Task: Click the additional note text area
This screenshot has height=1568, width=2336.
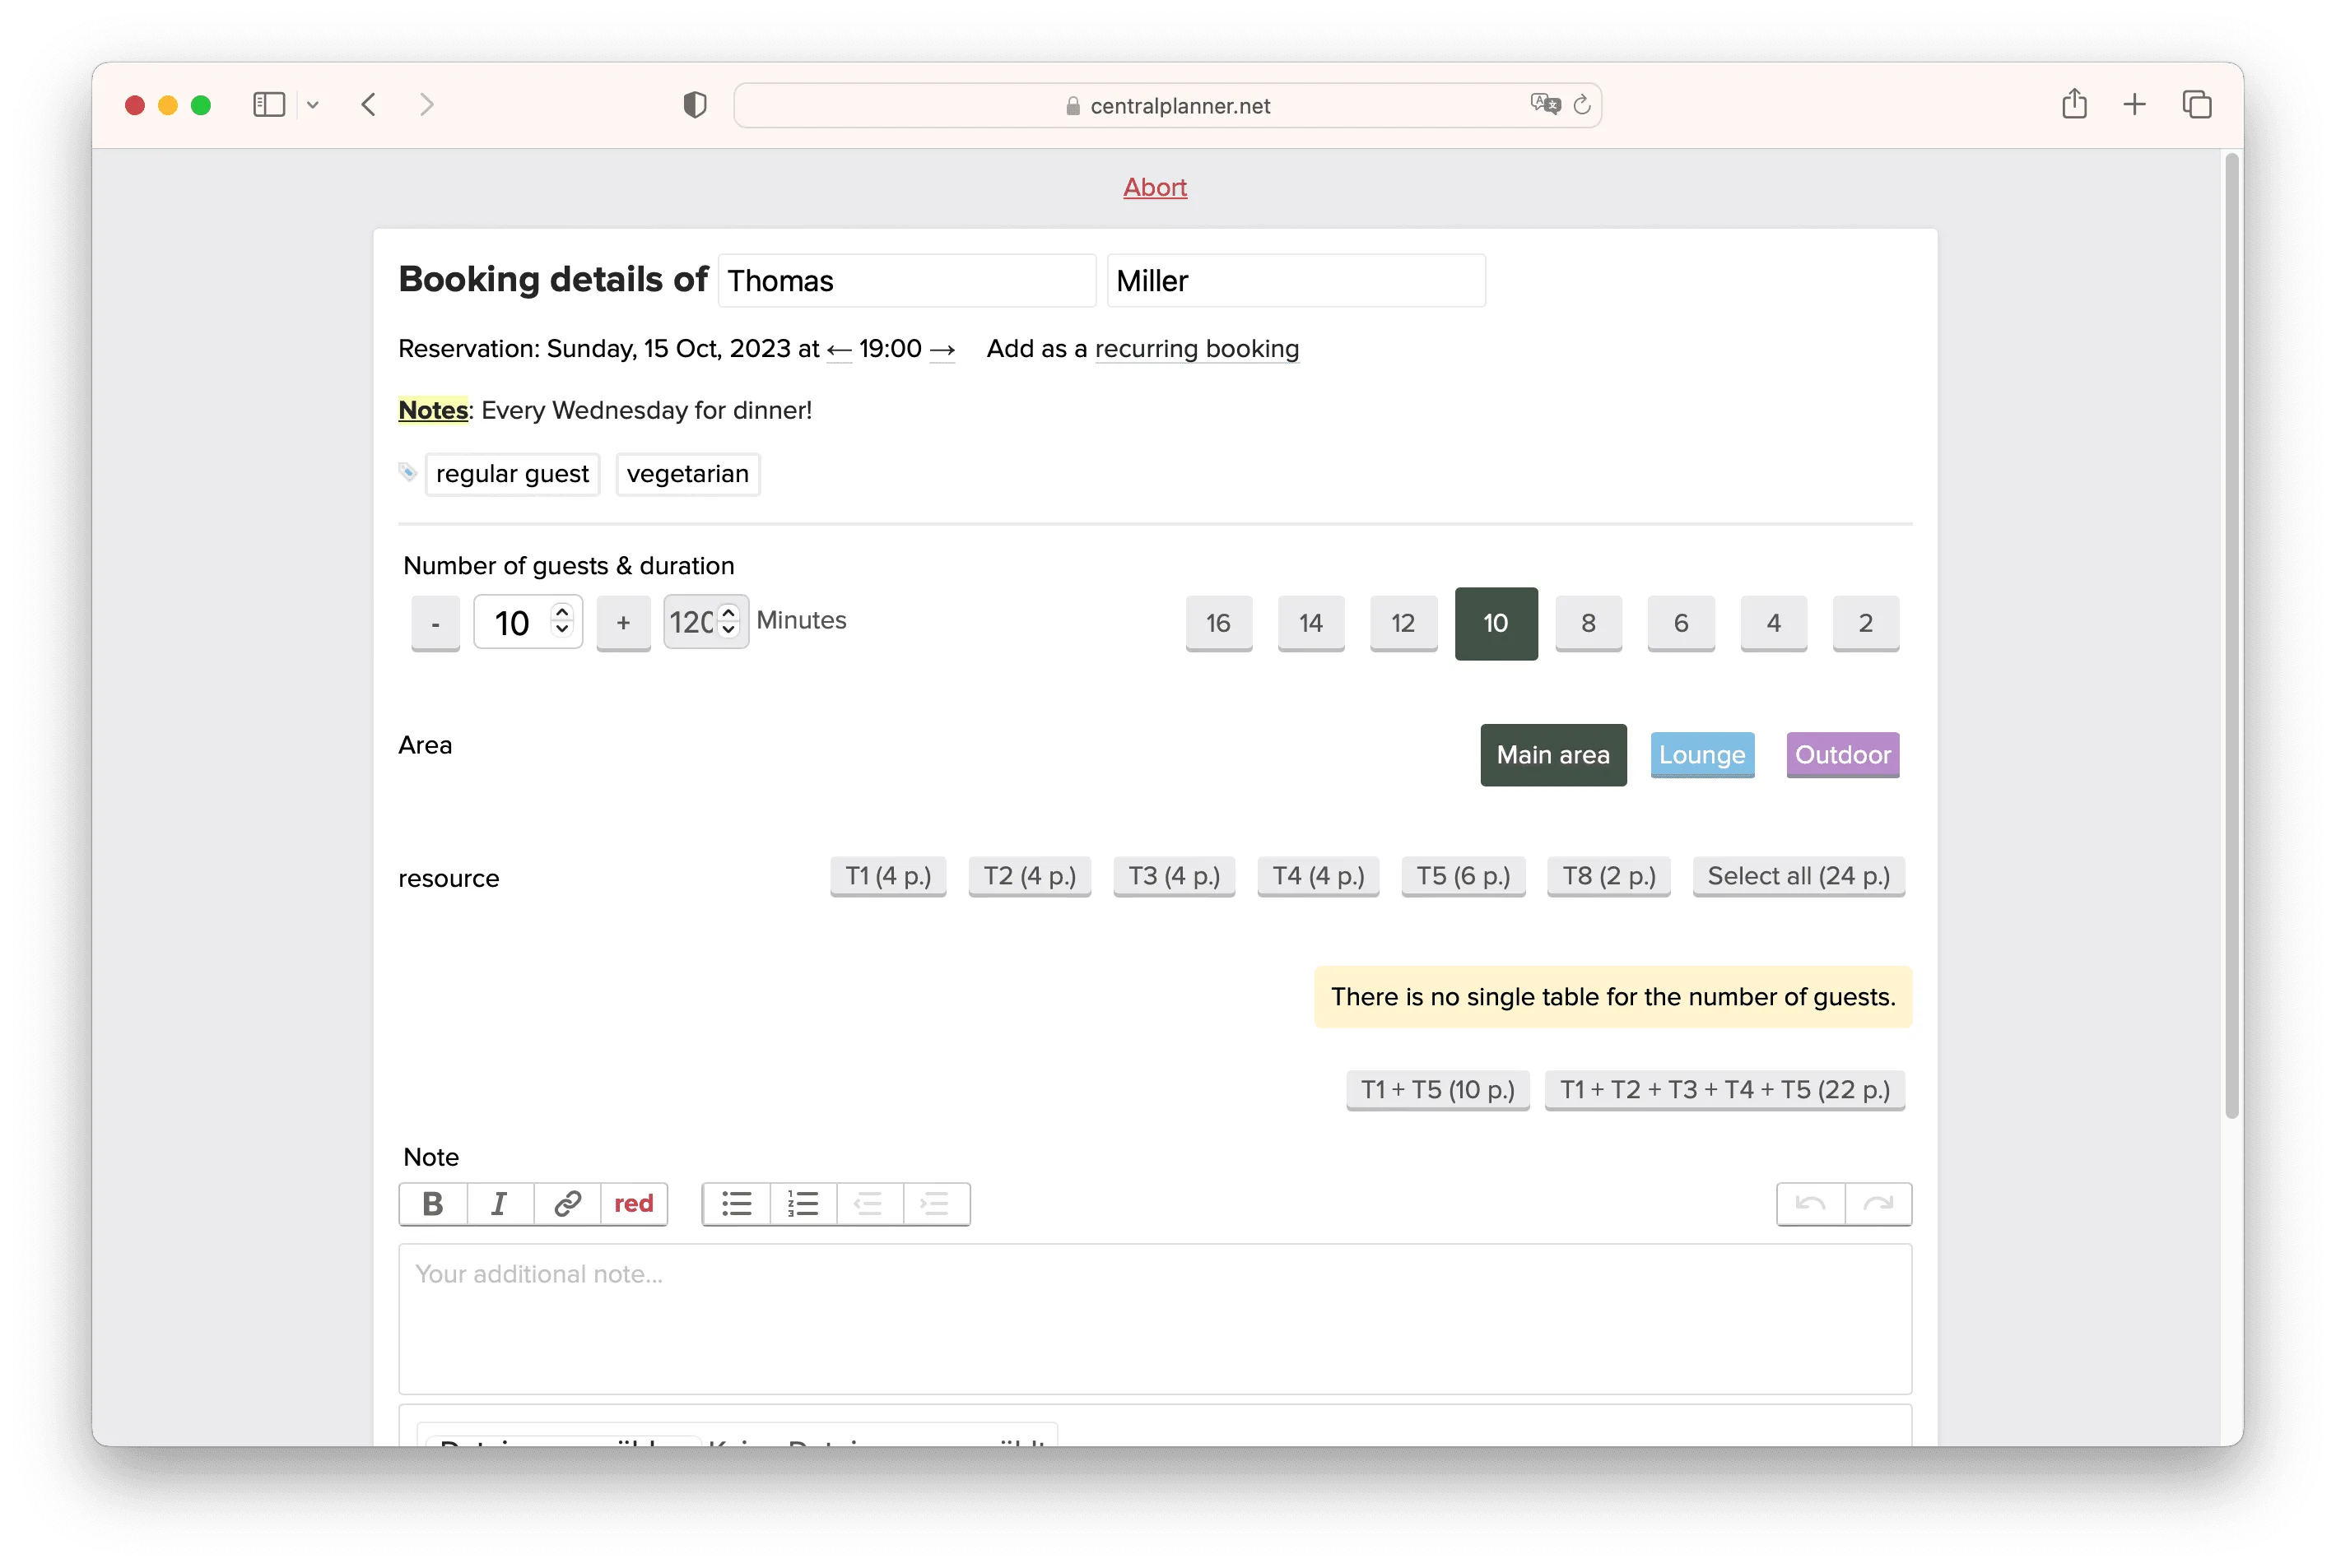Action: 1153,1318
